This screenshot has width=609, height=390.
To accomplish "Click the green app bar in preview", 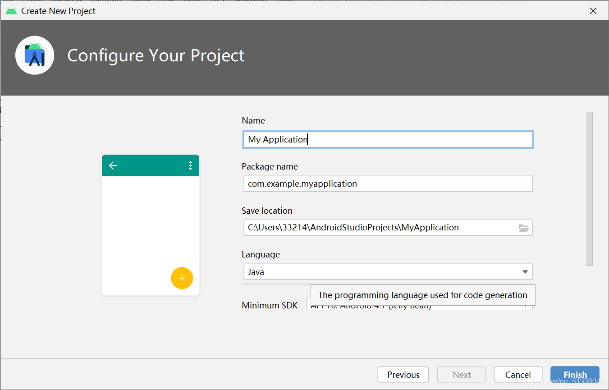I will coord(151,165).
